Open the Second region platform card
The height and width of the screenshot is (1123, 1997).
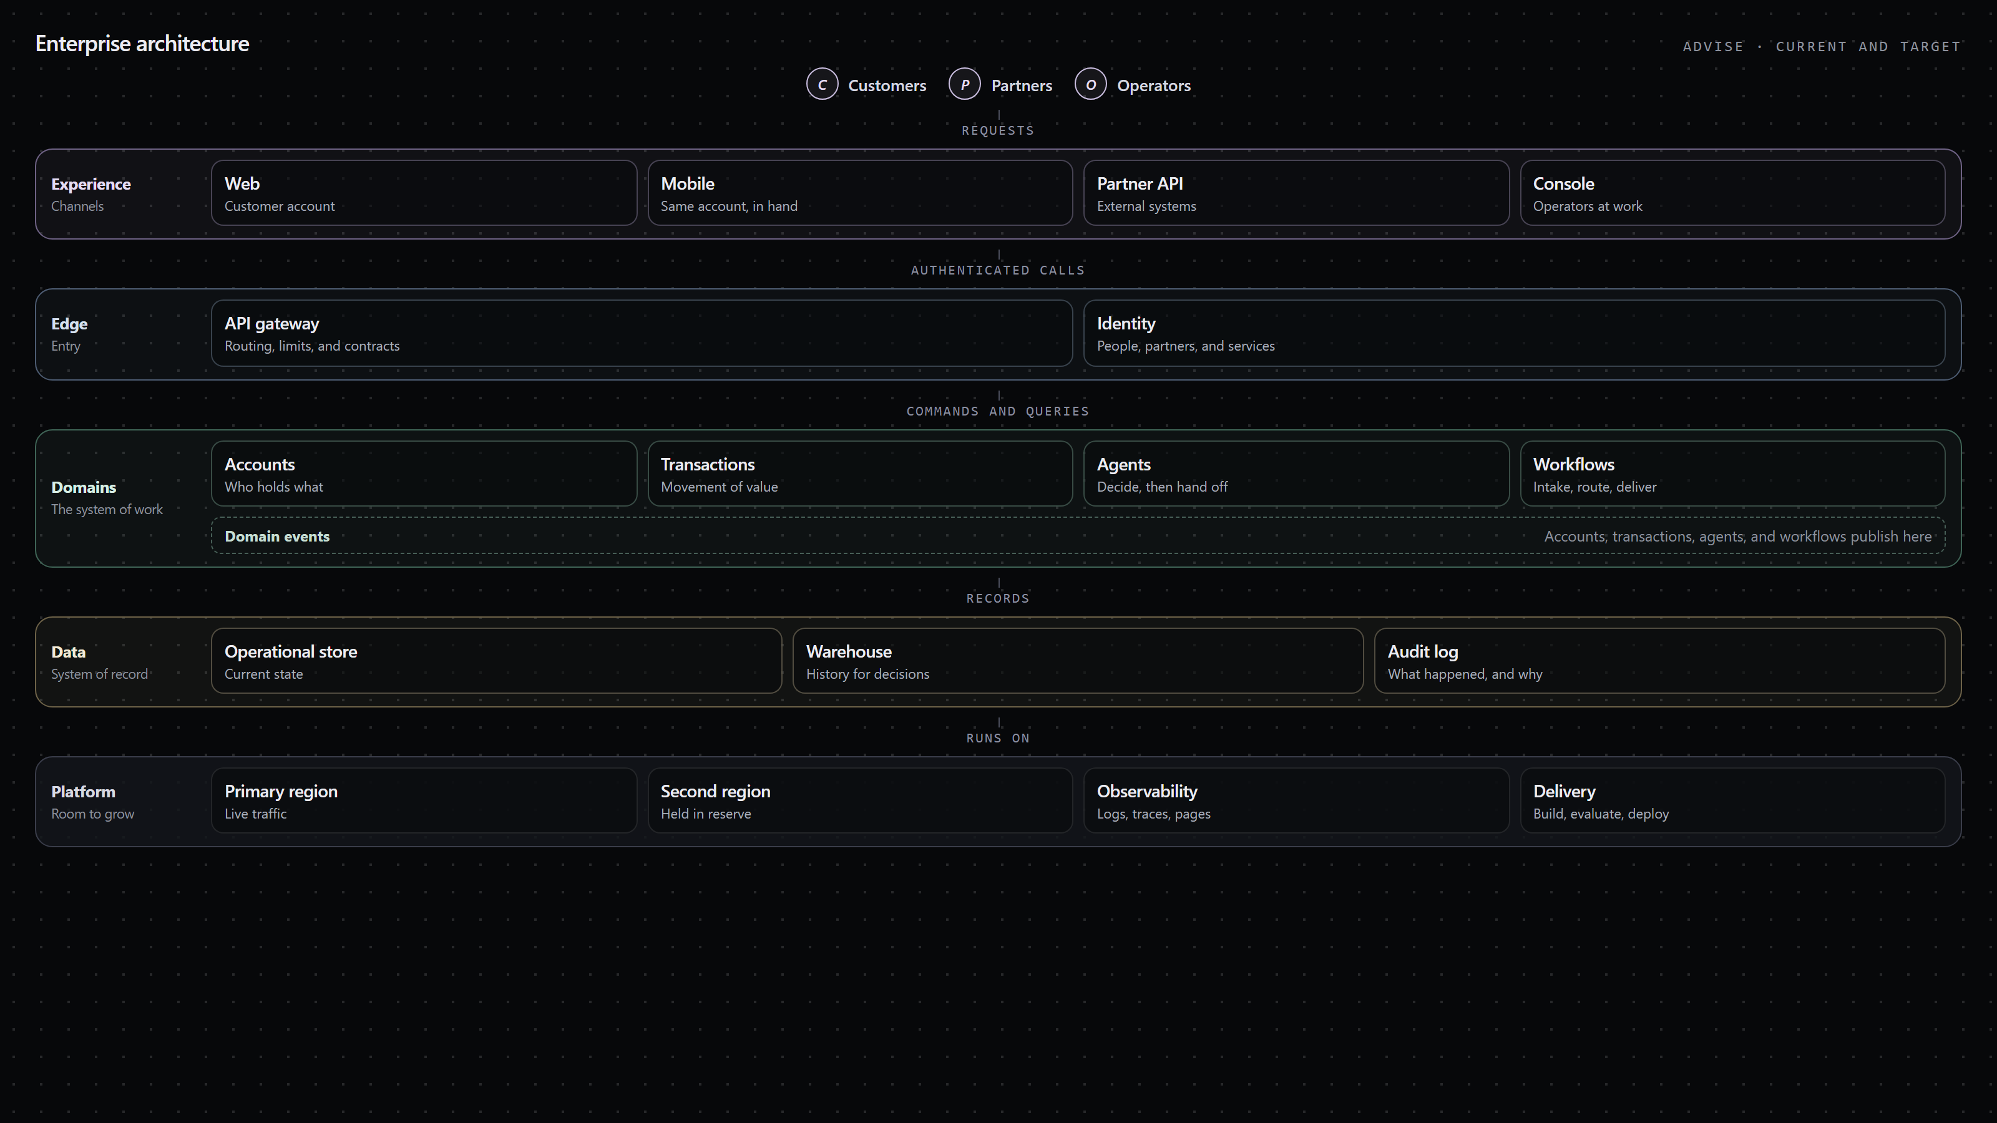coord(860,800)
